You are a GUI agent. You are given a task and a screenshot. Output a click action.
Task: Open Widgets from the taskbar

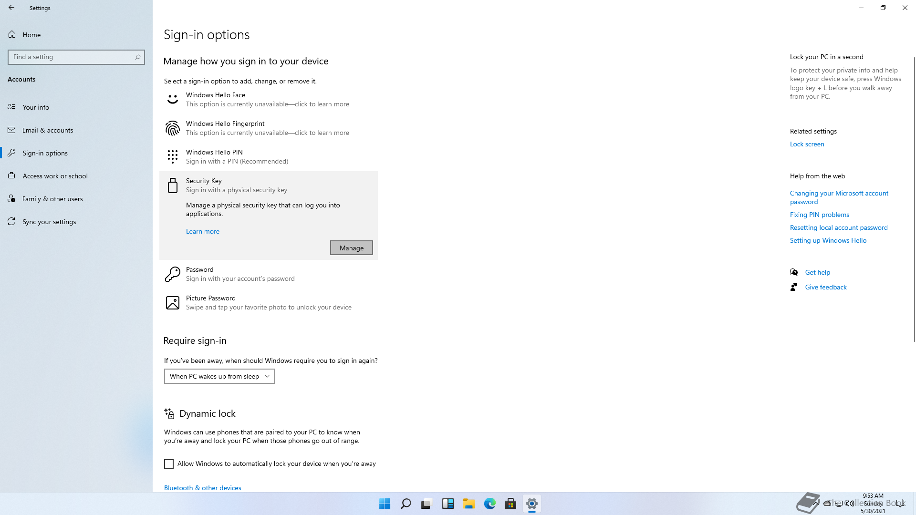pyautogui.click(x=448, y=504)
